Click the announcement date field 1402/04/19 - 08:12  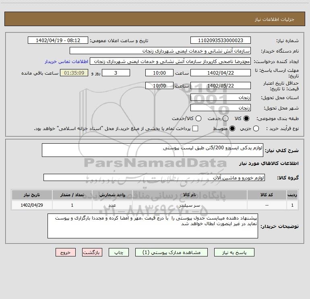pyautogui.click(x=58, y=40)
